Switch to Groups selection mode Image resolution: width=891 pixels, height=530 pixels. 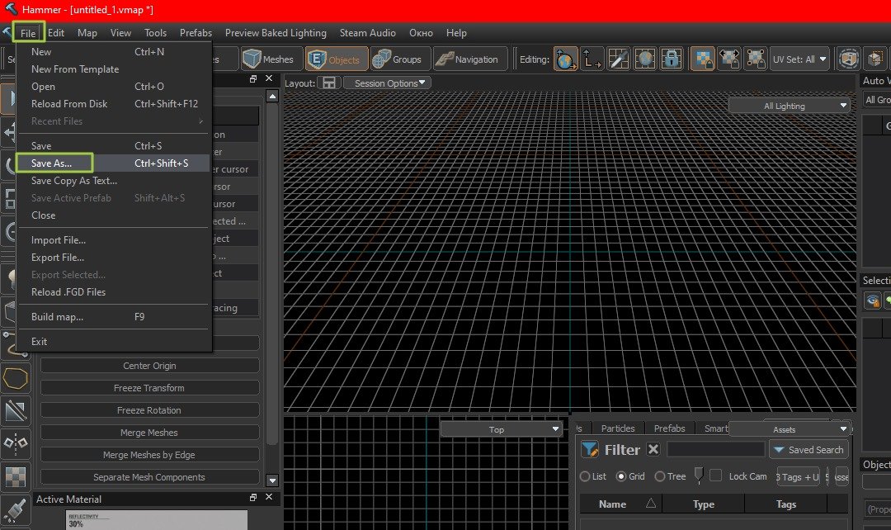click(398, 59)
